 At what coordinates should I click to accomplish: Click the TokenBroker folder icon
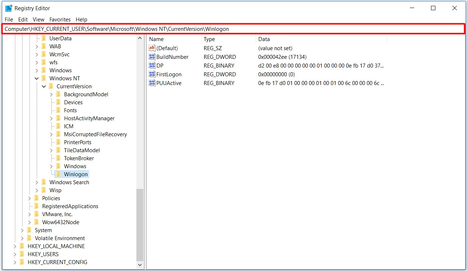58,158
